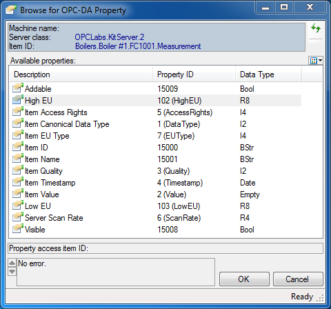Click the Item Access Rights row icon
Screen dimensions: 331x309
click(18, 112)
